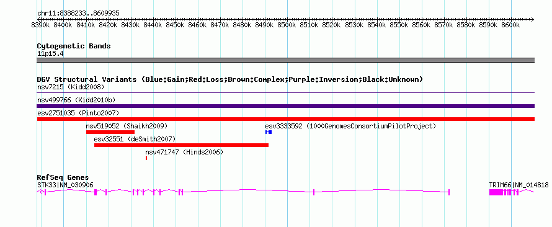552x227 pixels.
Task: Click the chr11:8388233..8609935 coordinate label
Action: click(78, 14)
